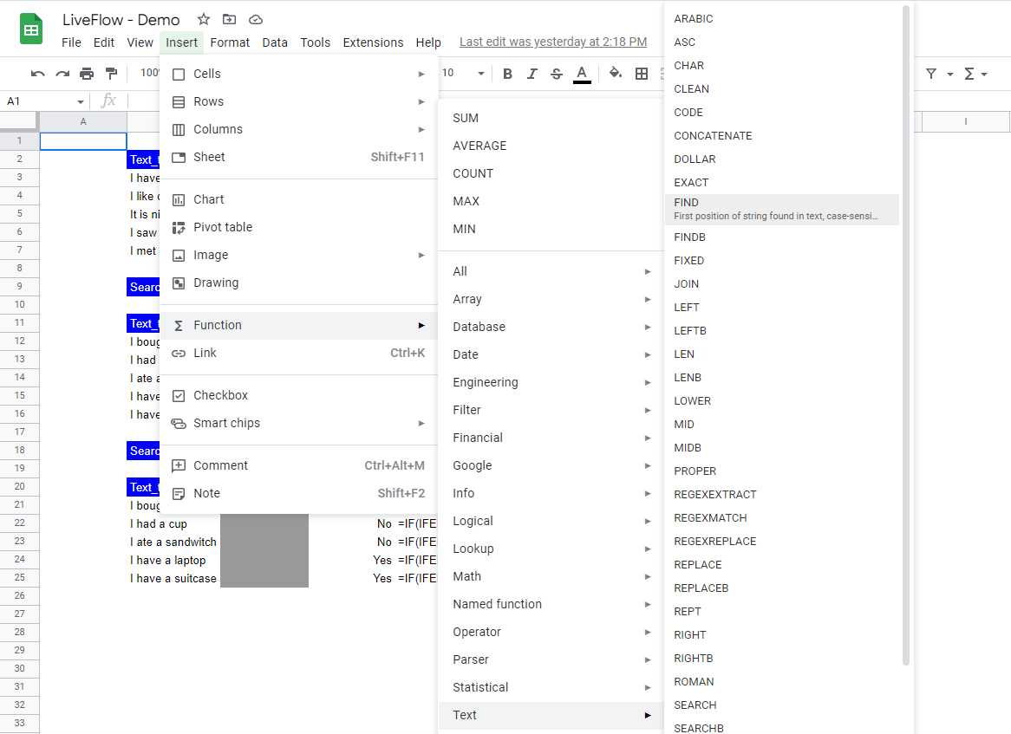The height and width of the screenshot is (734, 1011).
Task: Expand the Cells submenu
Action: click(298, 75)
